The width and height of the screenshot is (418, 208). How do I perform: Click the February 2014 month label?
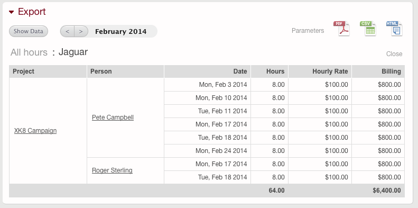[x=121, y=32]
